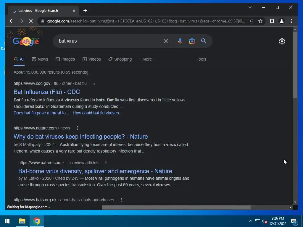Screen dimensions: 303x227
Task: Show hidden system tray icons
Action: point(250,221)
